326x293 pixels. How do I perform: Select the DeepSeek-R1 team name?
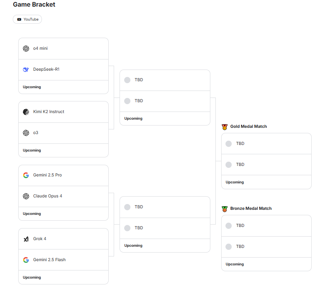pyautogui.click(x=46, y=70)
